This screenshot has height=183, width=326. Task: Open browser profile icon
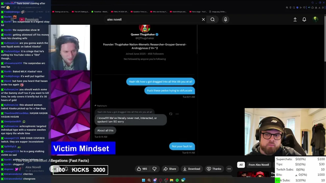316,8
